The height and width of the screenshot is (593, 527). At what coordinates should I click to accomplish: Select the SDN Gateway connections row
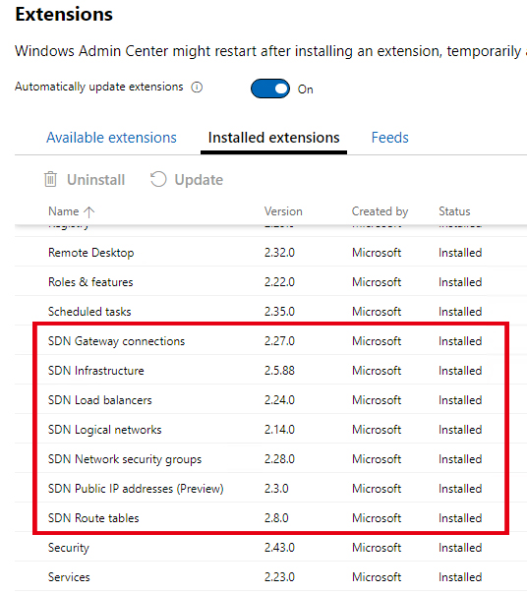coord(270,340)
